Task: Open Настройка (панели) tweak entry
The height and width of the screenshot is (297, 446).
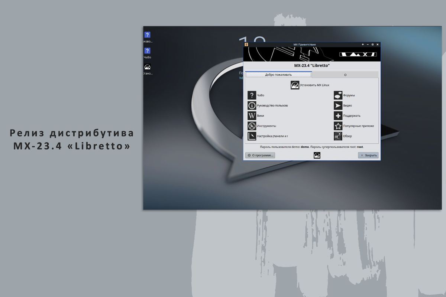Action: pos(268,136)
